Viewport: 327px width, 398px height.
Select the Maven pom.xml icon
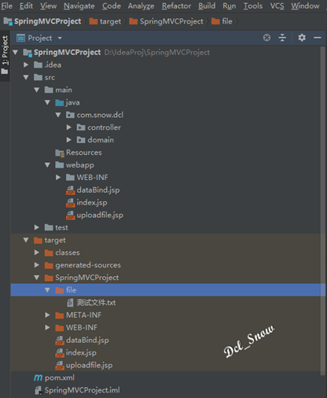(x=38, y=378)
